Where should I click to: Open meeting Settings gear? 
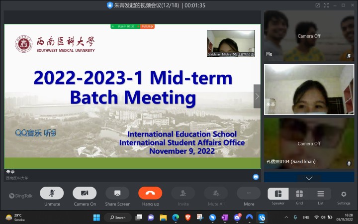coord(344,194)
